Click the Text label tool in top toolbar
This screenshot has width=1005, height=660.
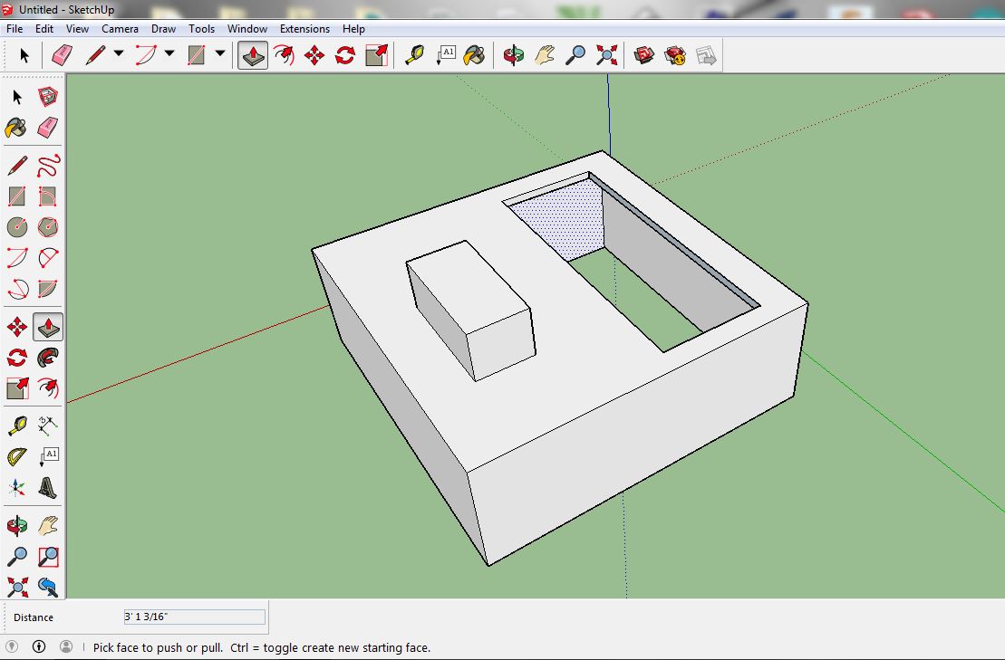point(446,55)
